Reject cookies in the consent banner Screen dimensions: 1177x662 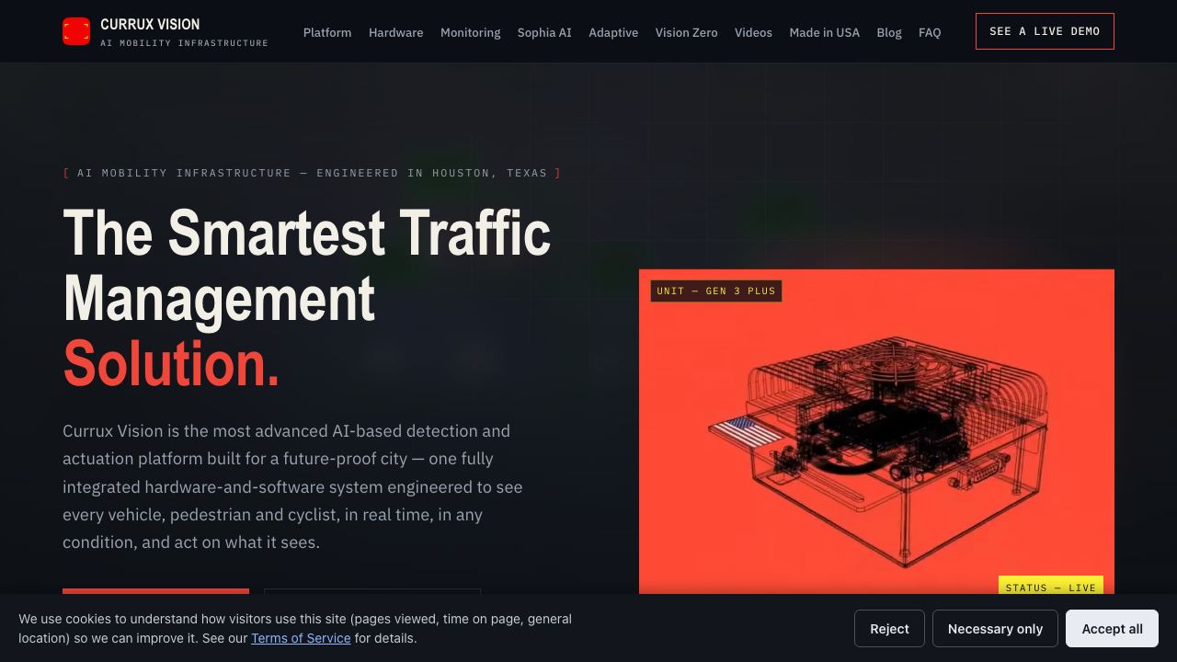point(889,629)
